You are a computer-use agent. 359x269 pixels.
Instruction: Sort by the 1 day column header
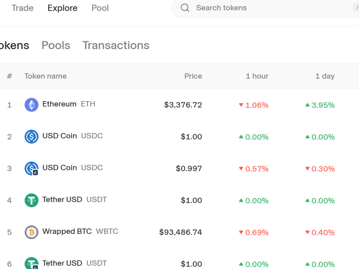pyautogui.click(x=325, y=76)
